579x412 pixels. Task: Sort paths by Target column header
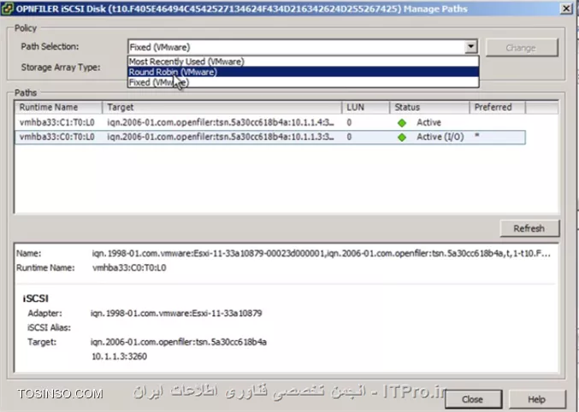pos(222,108)
